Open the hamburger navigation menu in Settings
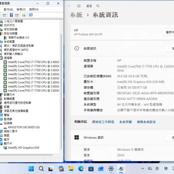 pos(79,6)
